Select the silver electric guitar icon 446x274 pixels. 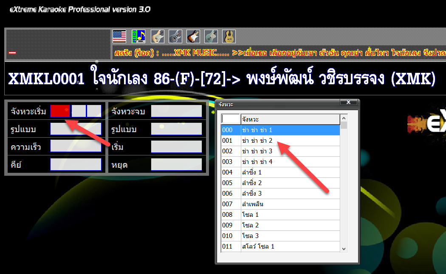(175, 36)
